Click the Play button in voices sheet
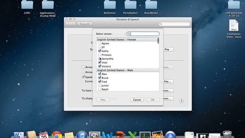Screen dimensions: 245x138 [x=103, y=100]
